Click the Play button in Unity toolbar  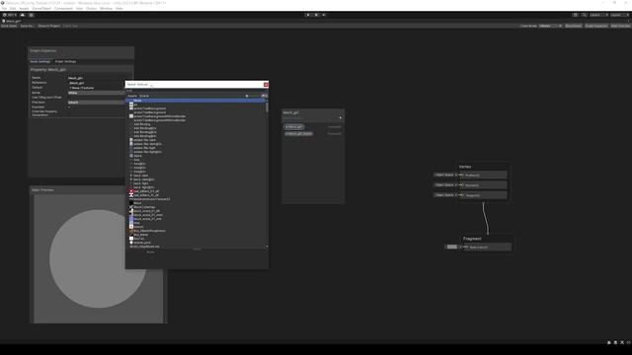coord(308,15)
